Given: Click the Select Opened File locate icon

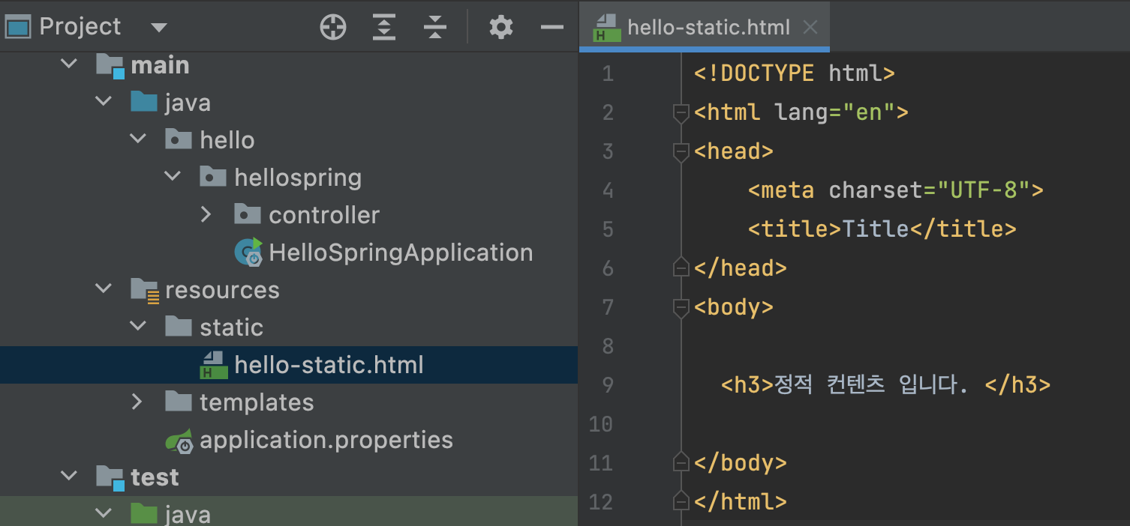Looking at the screenshot, I should pyautogui.click(x=333, y=28).
